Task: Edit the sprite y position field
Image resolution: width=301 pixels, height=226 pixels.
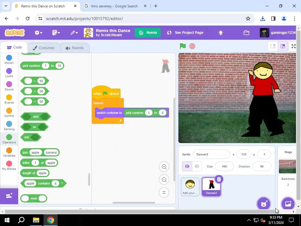Action: click(264, 154)
